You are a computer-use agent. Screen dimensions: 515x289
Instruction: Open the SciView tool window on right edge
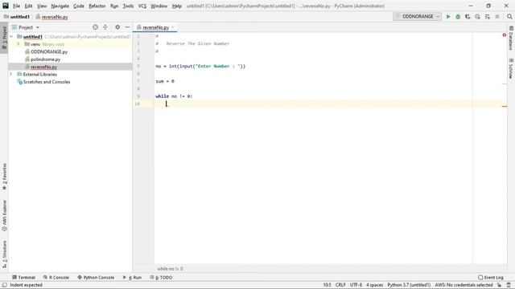511,68
